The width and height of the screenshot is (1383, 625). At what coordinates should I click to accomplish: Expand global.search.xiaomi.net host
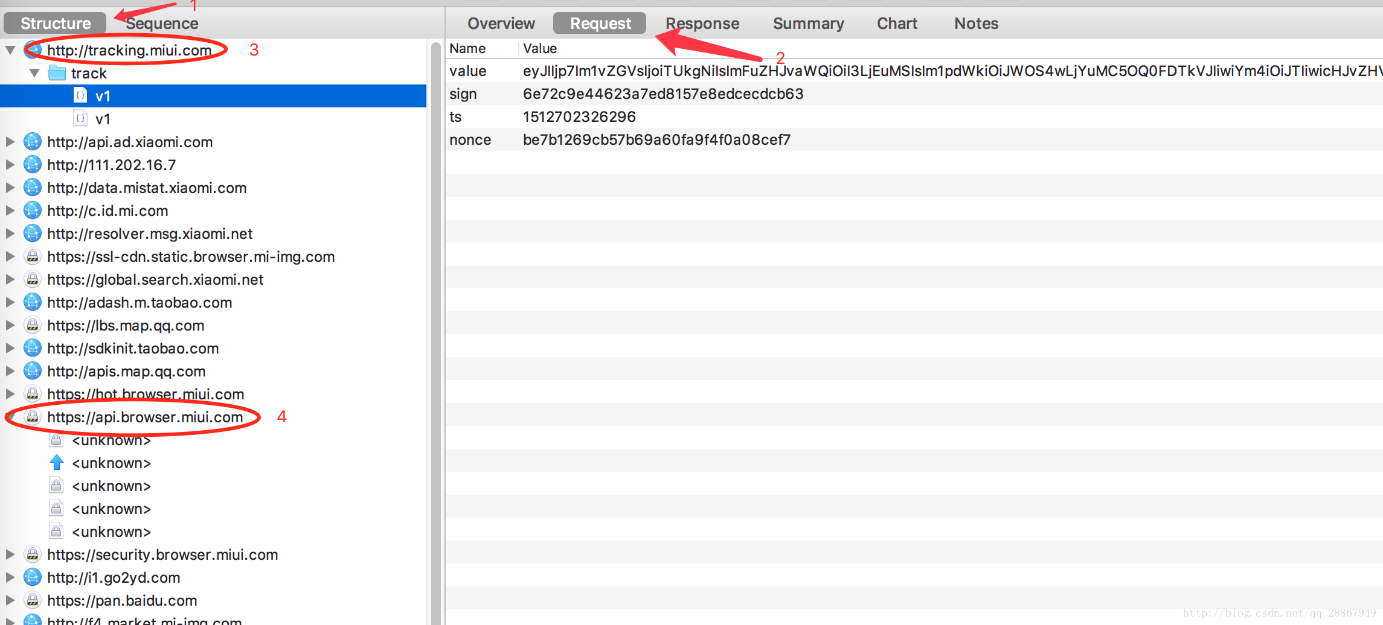pos(10,279)
